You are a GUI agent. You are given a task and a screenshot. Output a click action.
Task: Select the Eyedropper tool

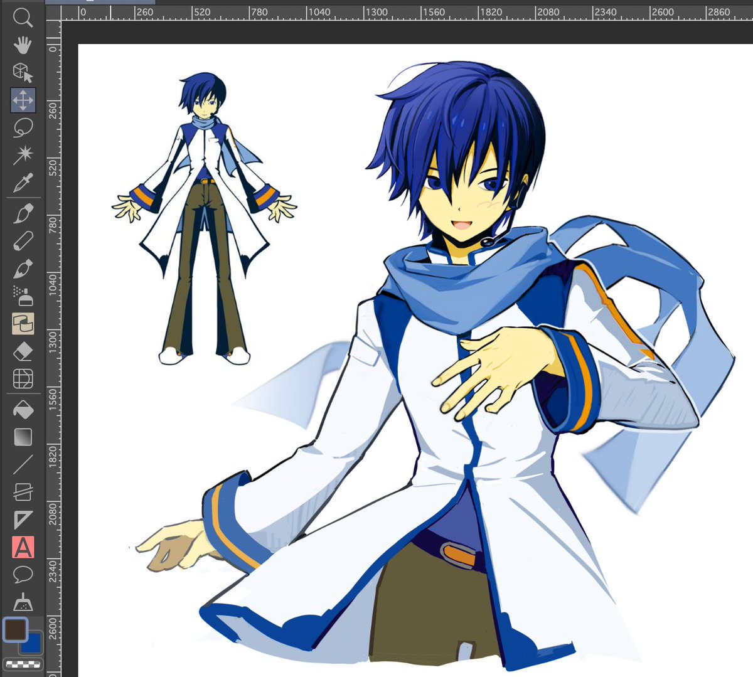(x=23, y=183)
